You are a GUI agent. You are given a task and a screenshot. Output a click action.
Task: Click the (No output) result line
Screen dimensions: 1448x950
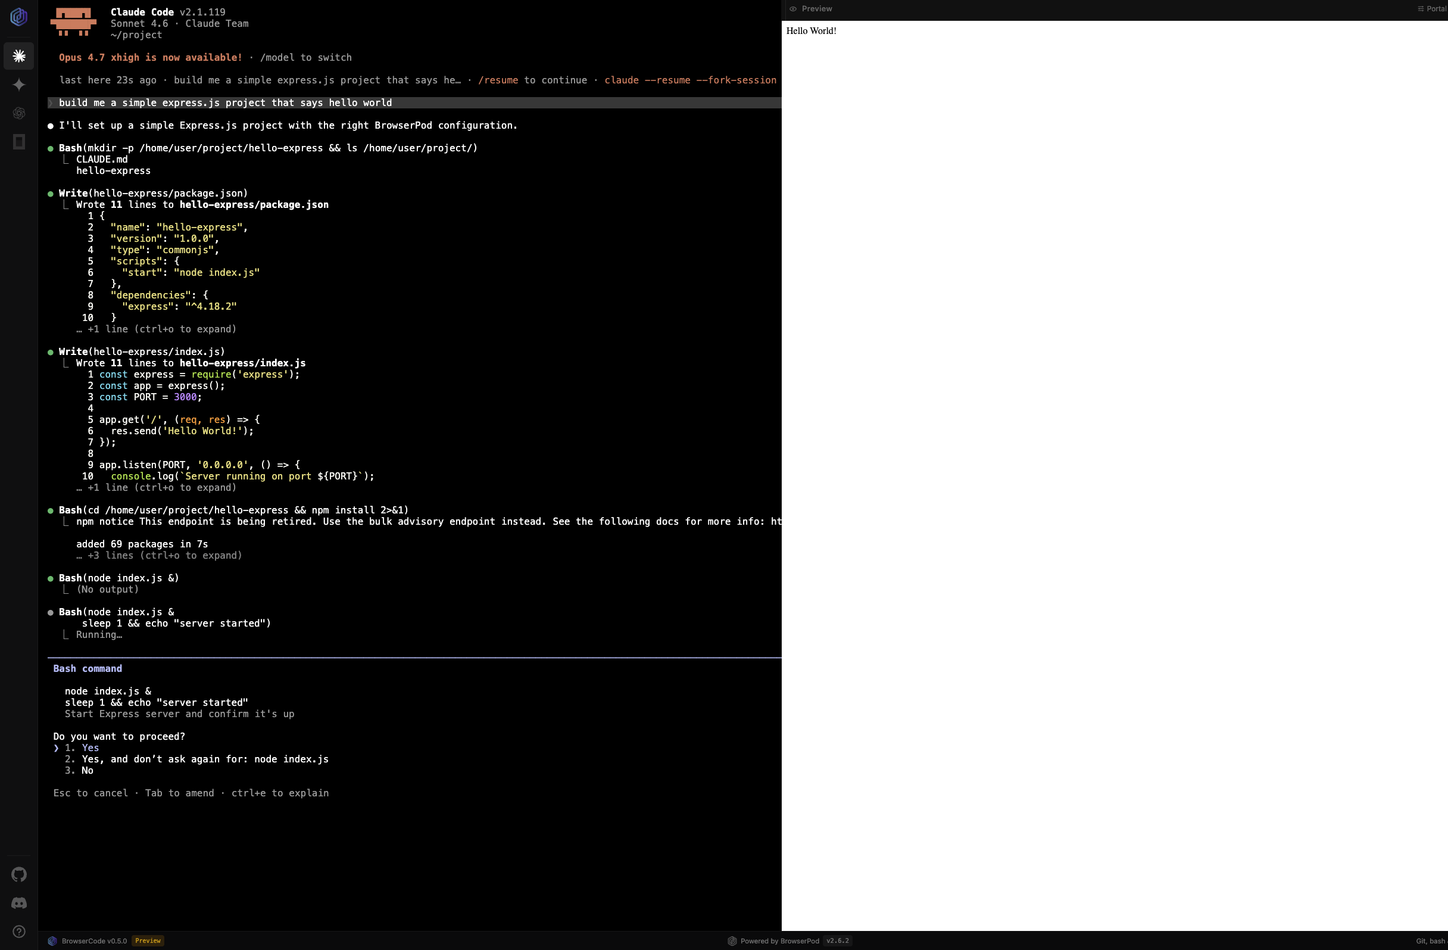108,590
